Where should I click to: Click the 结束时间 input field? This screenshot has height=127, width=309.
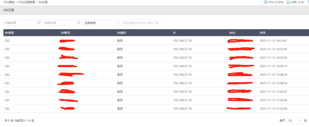[x=60, y=23]
